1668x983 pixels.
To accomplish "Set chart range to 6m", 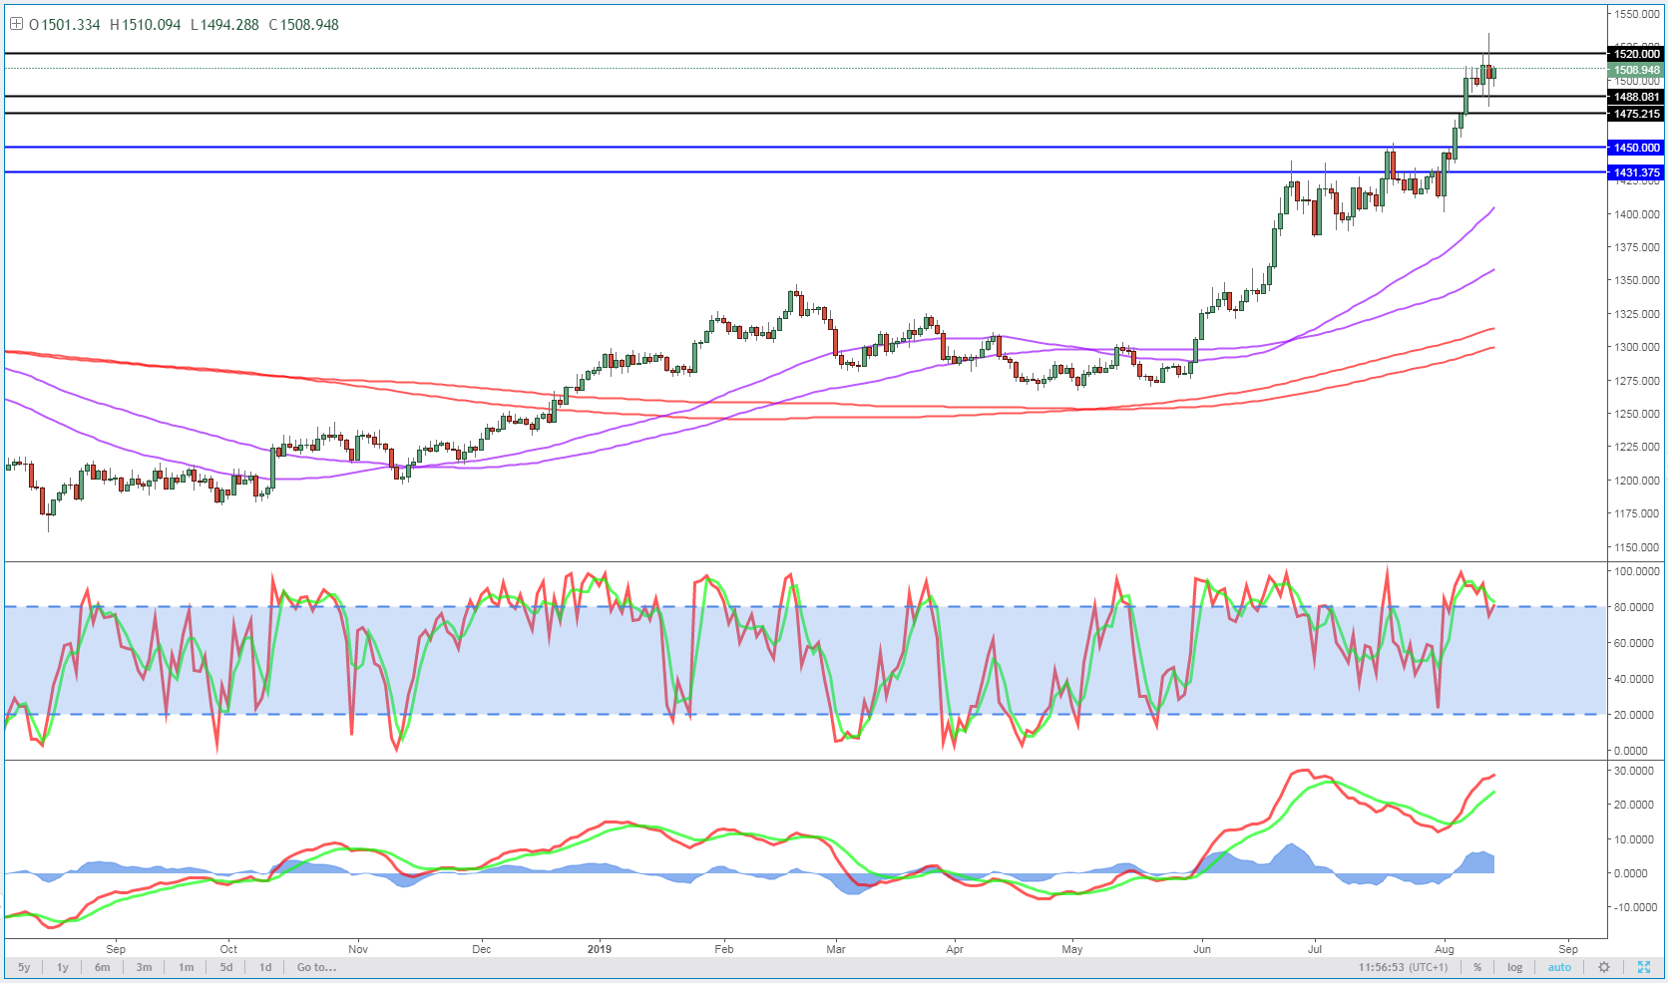I will [x=103, y=967].
